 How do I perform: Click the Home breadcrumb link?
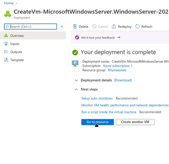(x=9, y=3)
